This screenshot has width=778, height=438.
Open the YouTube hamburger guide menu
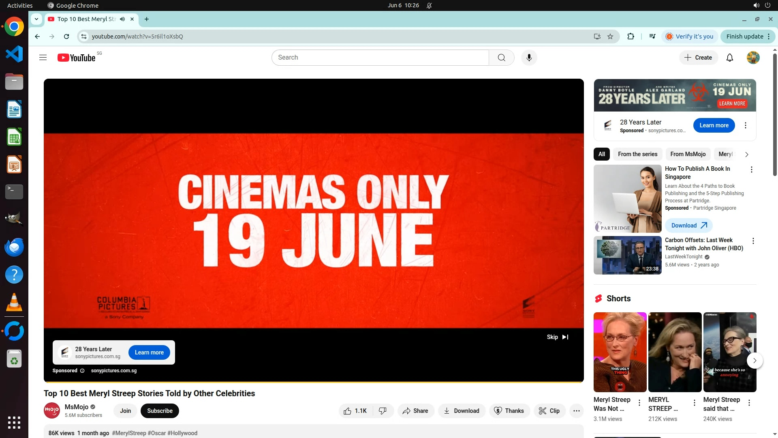point(43,58)
